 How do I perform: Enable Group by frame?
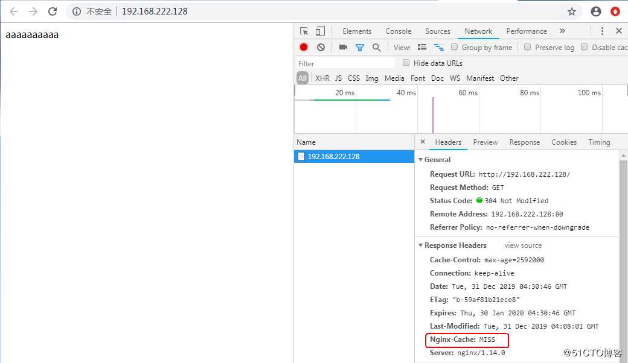pos(454,47)
